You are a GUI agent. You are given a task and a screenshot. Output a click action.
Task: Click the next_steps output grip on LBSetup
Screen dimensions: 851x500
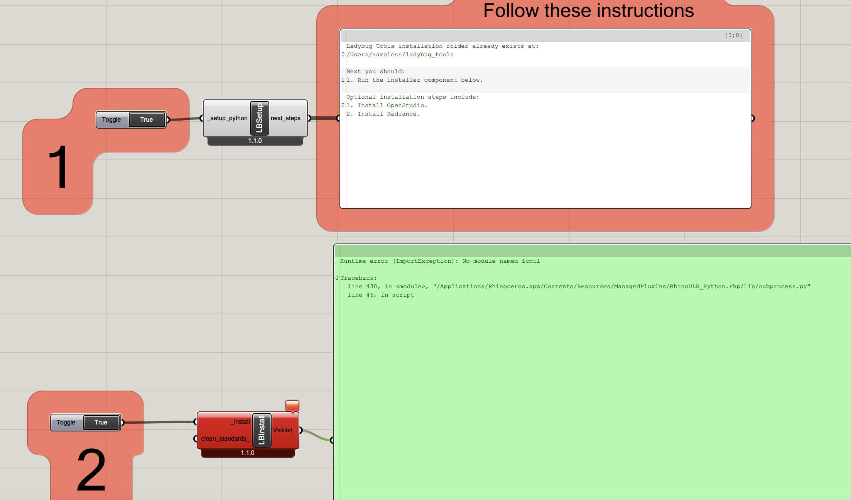309,118
